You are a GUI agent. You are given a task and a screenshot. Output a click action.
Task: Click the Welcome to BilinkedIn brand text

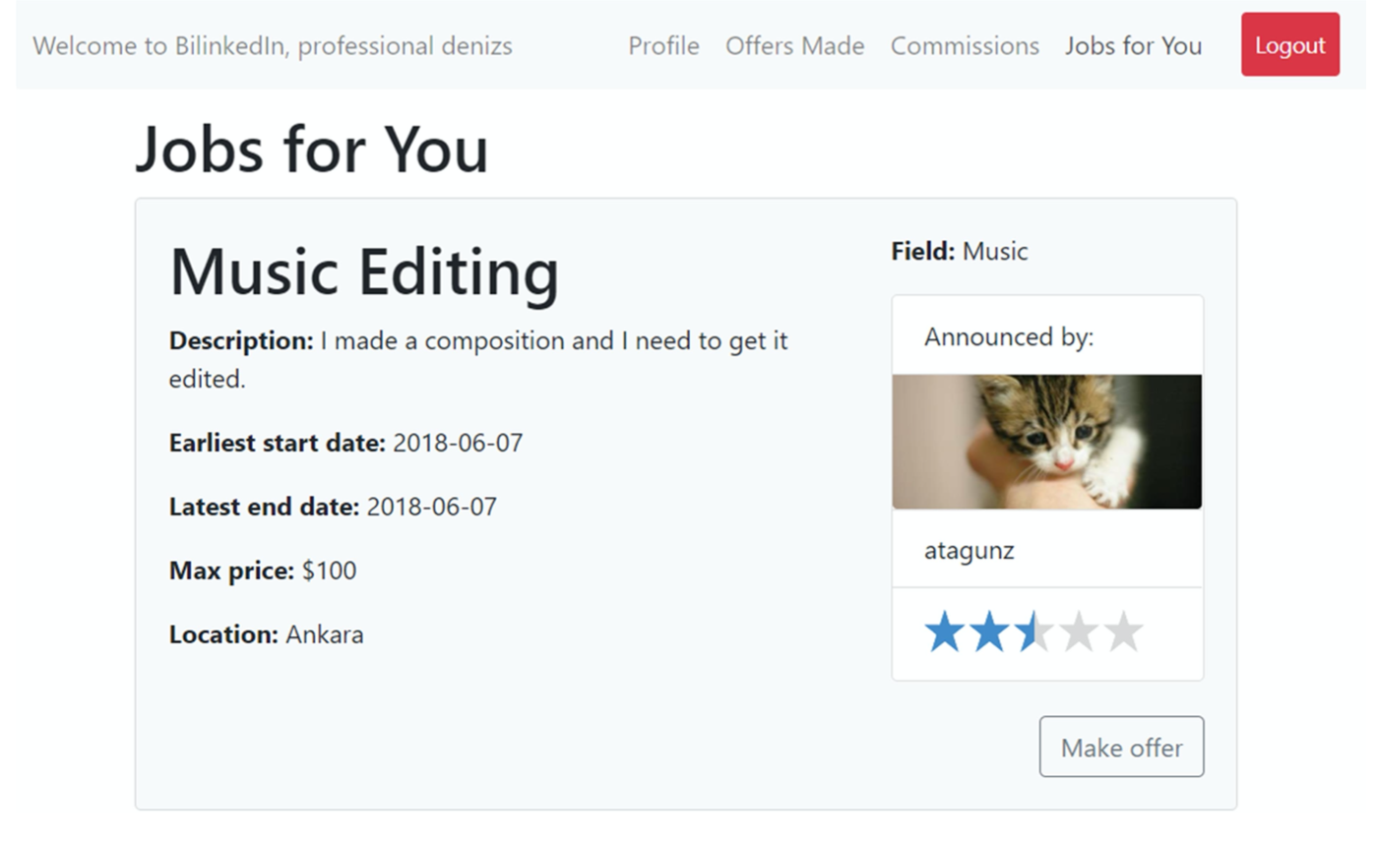pyautogui.click(x=273, y=46)
